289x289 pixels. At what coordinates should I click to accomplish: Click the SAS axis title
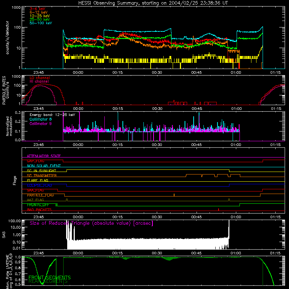click(4, 235)
